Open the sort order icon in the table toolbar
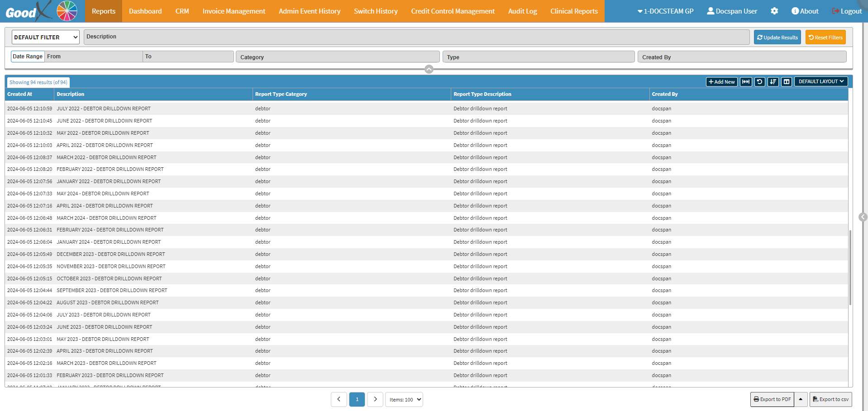 pos(773,82)
